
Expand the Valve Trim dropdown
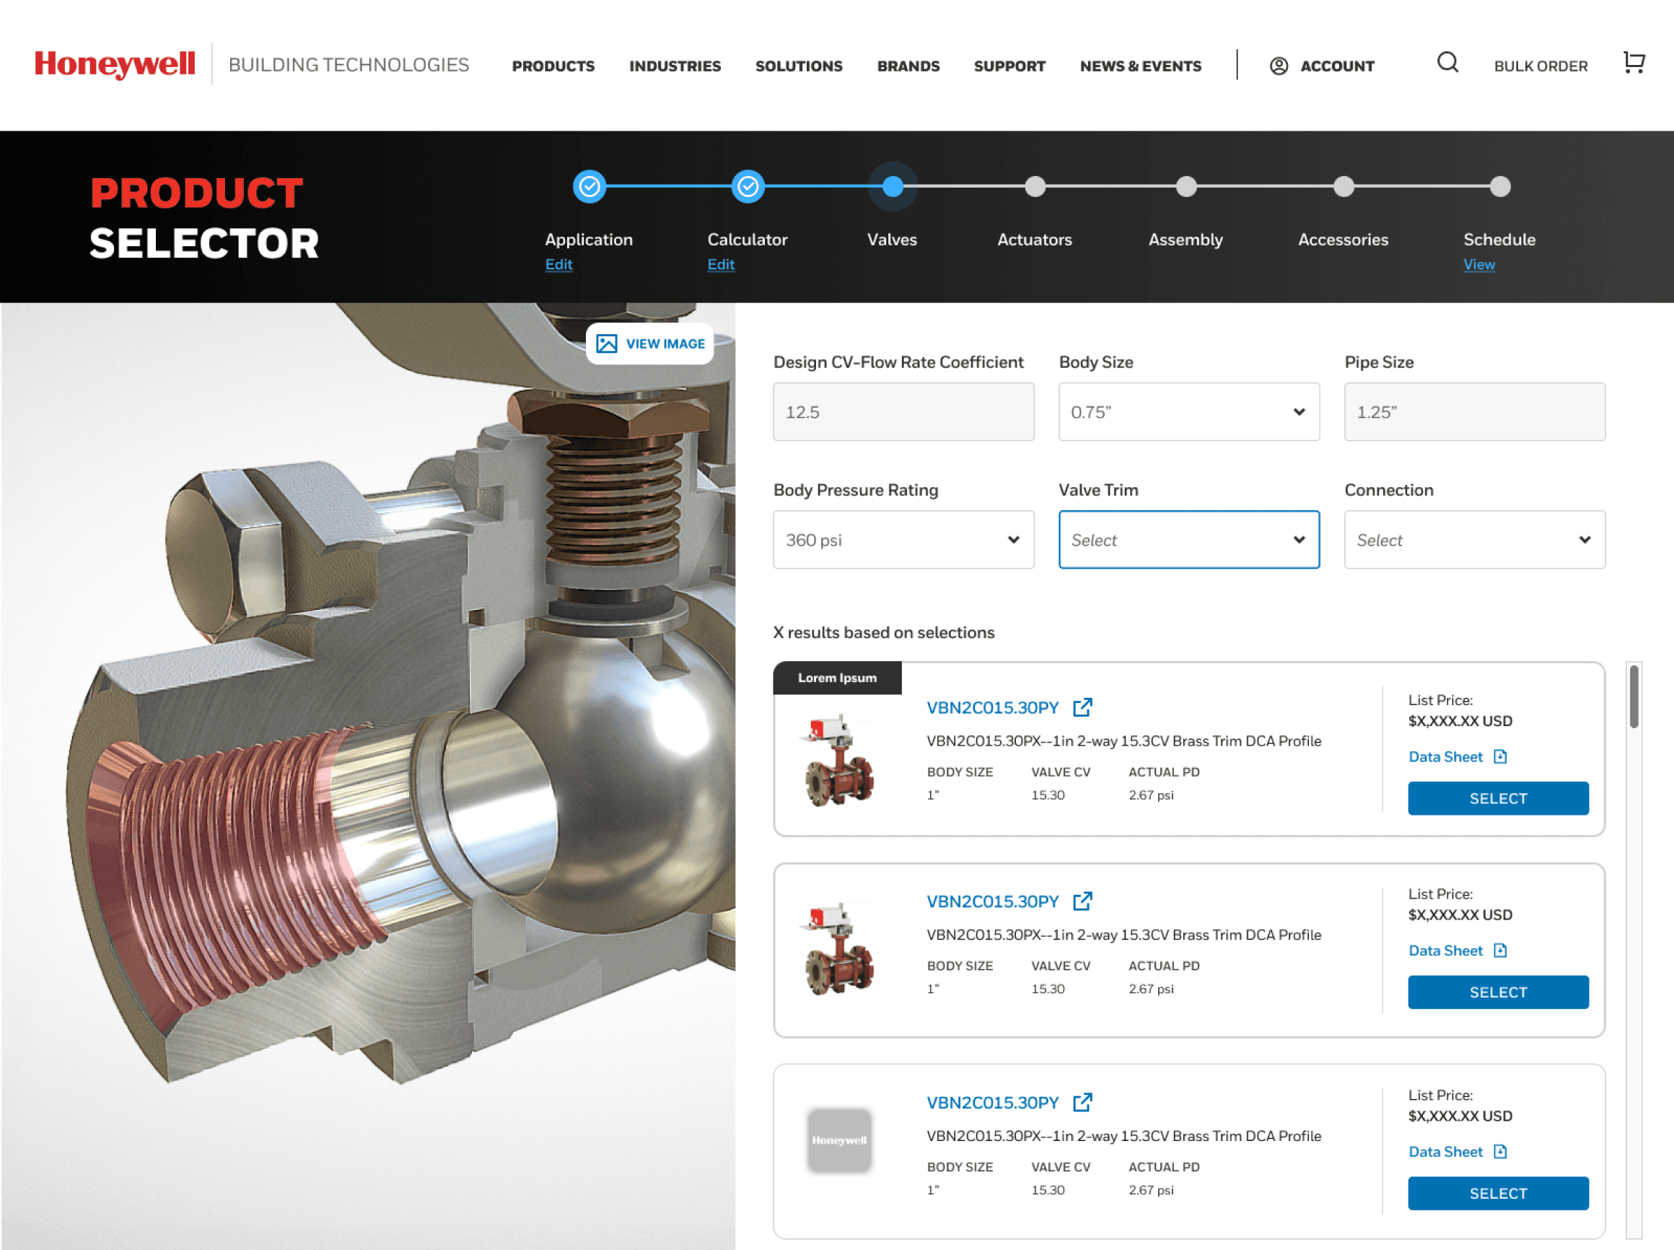[x=1189, y=540]
